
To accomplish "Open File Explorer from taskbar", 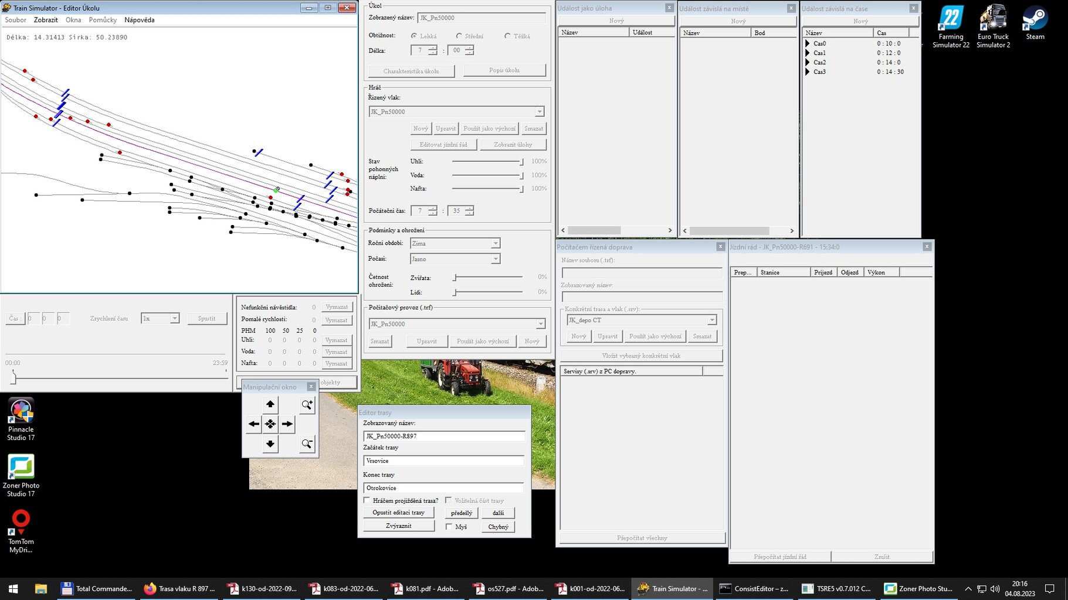I will pyautogui.click(x=40, y=588).
